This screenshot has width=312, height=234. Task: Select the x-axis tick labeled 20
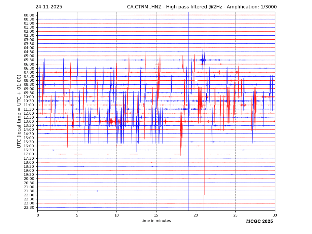click(x=196, y=215)
